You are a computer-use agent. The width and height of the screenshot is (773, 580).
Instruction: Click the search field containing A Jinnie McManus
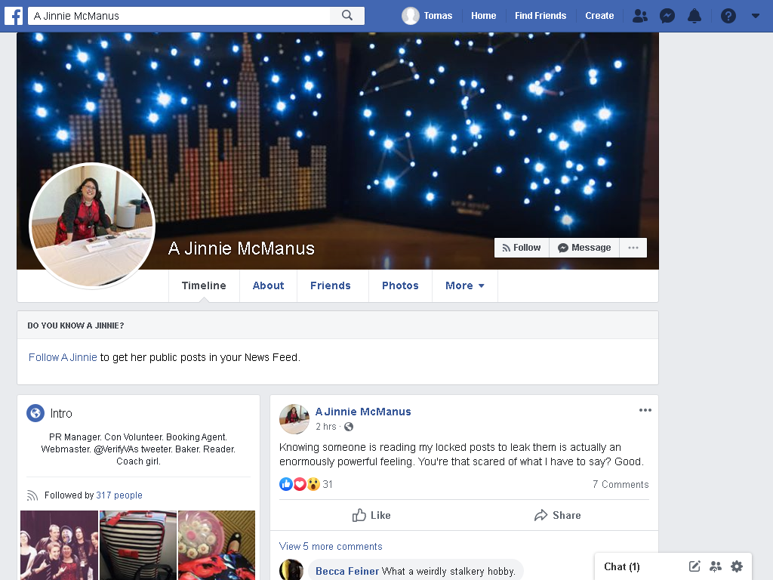coord(179,16)
